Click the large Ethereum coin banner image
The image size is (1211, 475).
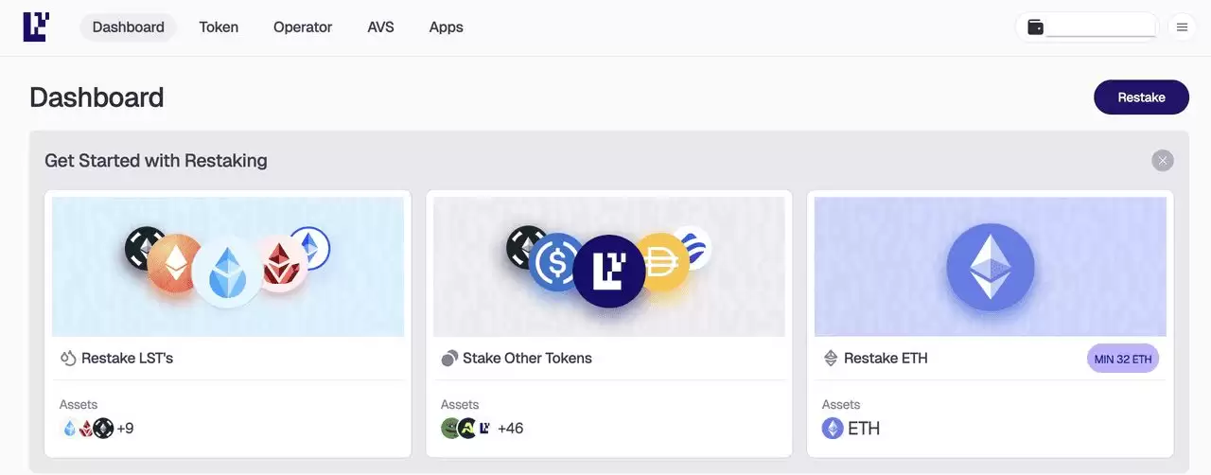[990, 267]
